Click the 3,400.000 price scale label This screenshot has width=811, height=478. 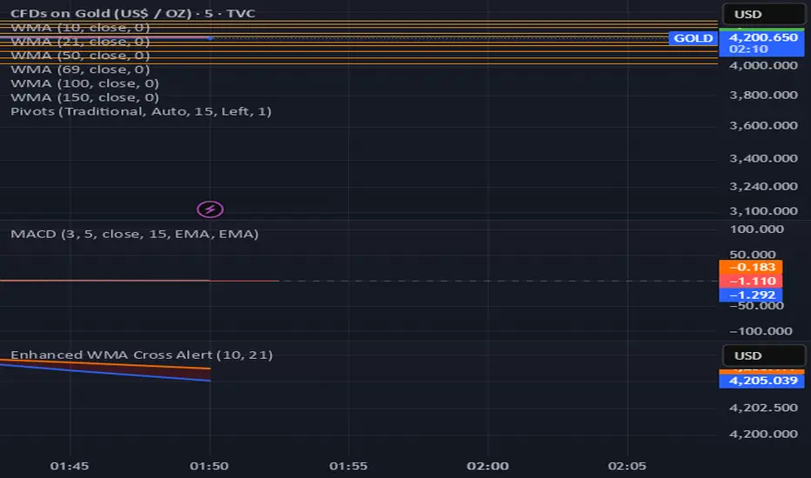[763, 159]
